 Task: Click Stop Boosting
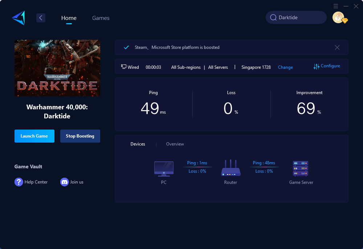click(80, 136)
